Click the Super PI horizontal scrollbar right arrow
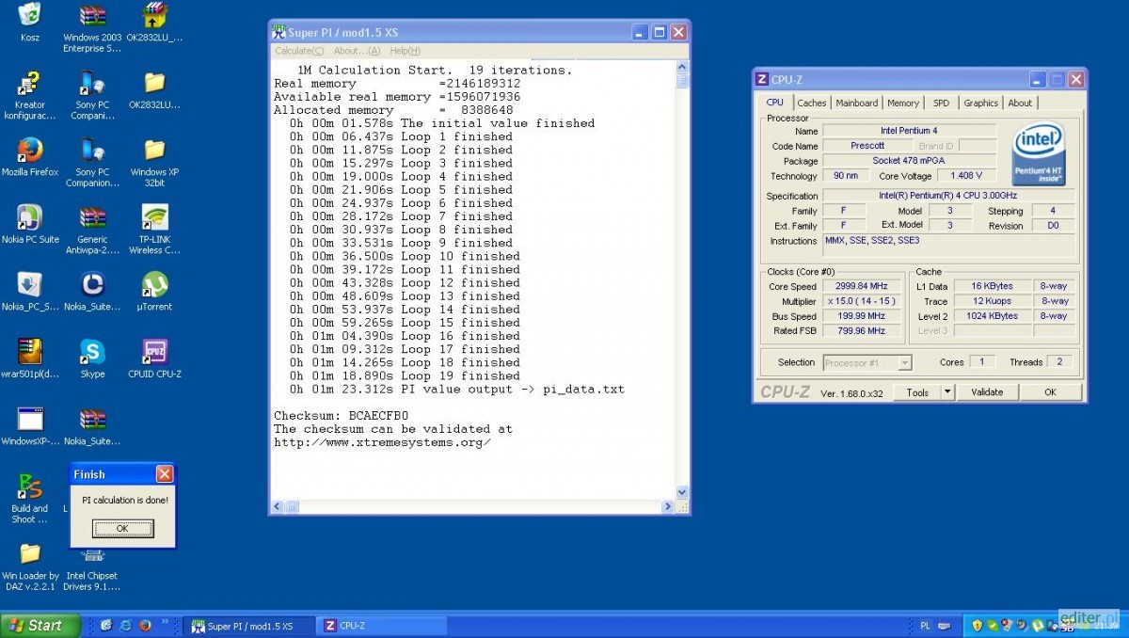Screen dimensions: 1129x638 pyautogui.click(x=668, y=507)
